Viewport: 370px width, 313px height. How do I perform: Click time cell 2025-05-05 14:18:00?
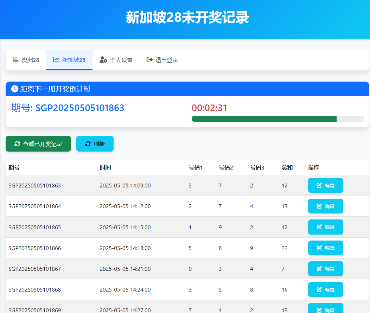[x=125, y=248]
